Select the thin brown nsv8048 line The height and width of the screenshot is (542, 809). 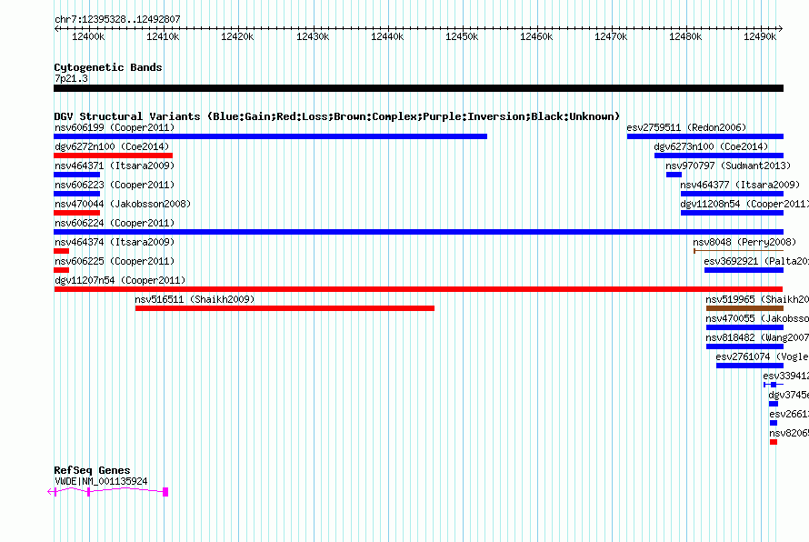738,251
